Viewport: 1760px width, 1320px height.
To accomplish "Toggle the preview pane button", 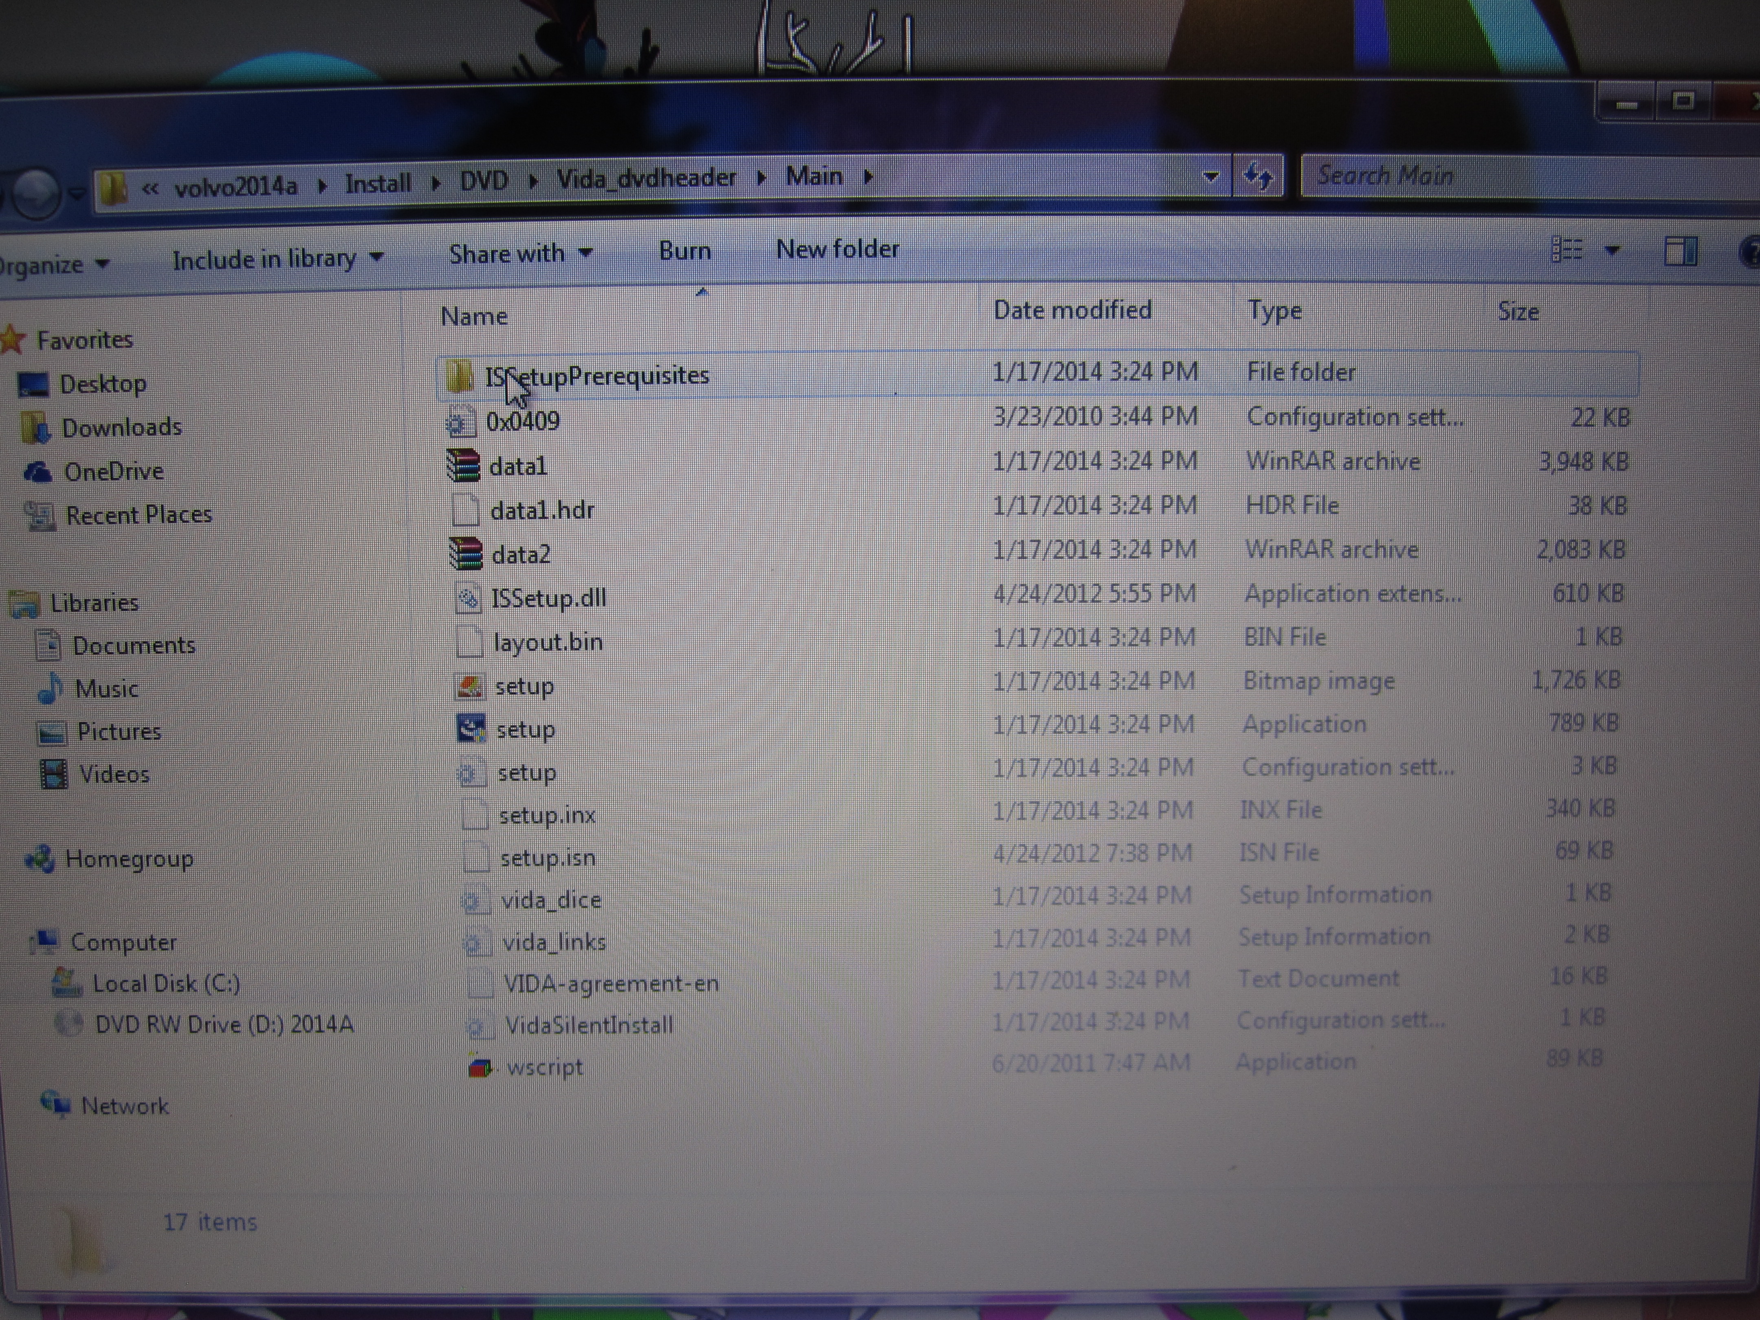I will [x=1680, y=251].
